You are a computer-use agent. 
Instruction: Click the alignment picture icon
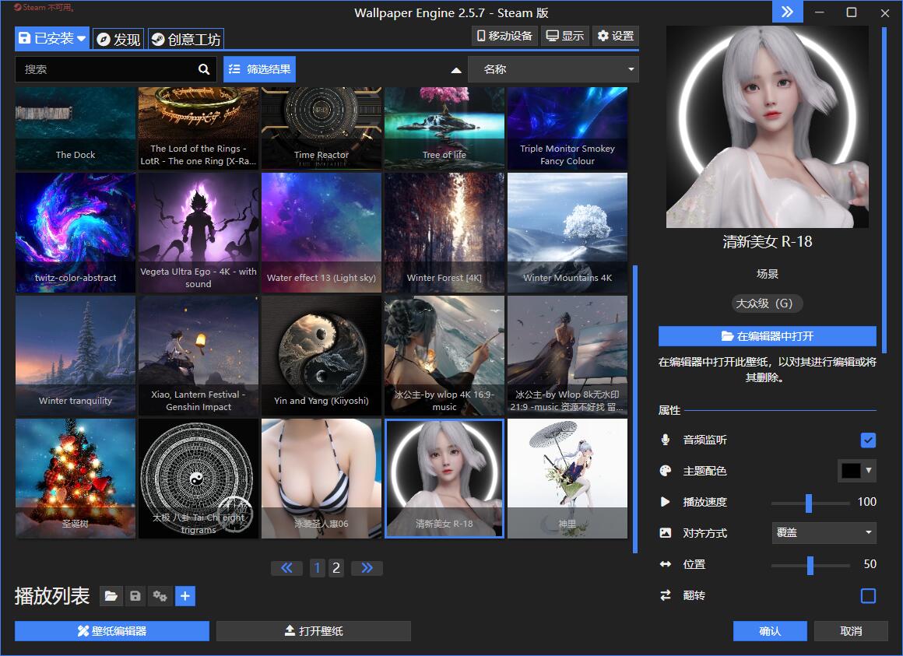[x=665, y=533]
